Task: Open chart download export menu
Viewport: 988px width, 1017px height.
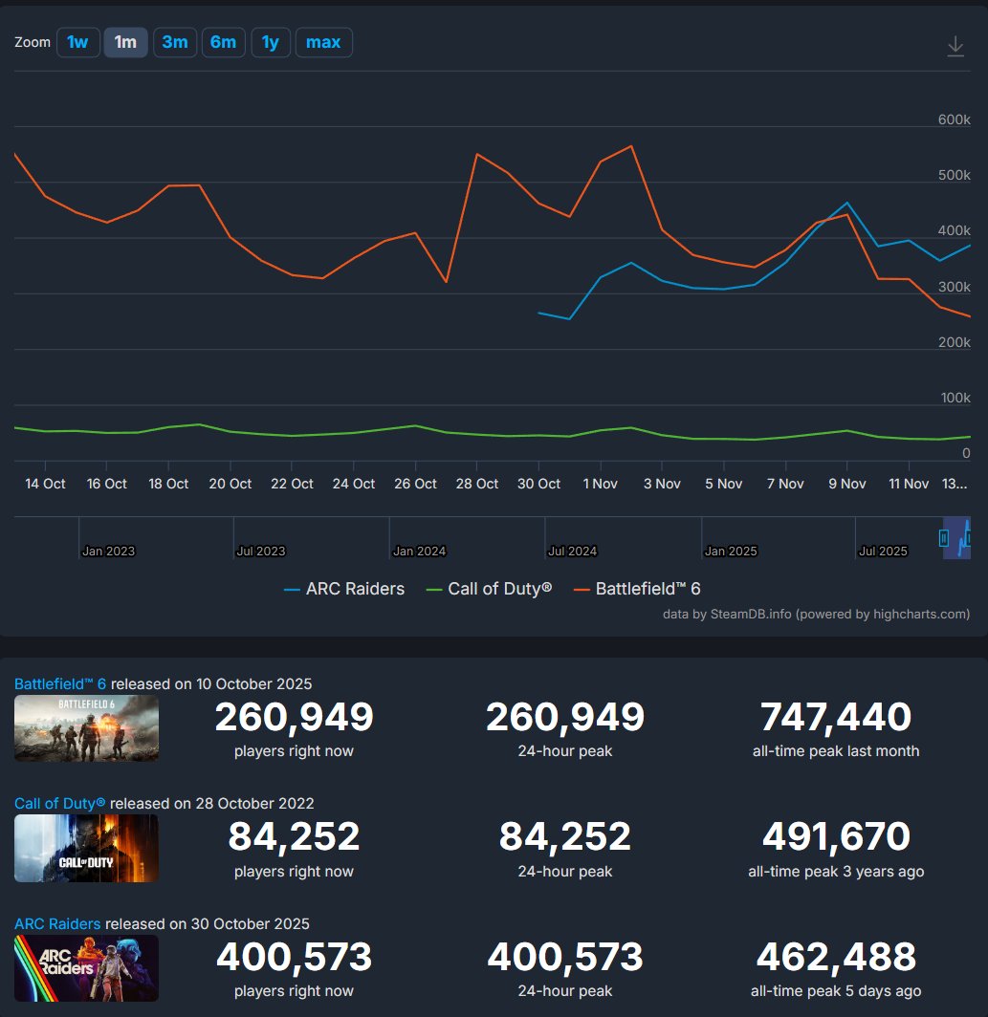Action: [x=955, y=47]
